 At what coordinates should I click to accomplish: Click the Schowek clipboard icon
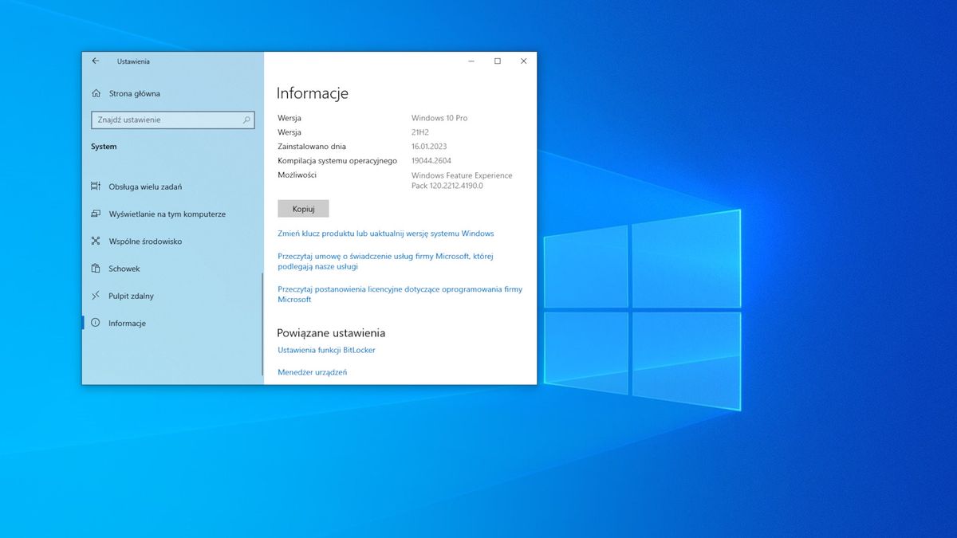pos(96,269)
